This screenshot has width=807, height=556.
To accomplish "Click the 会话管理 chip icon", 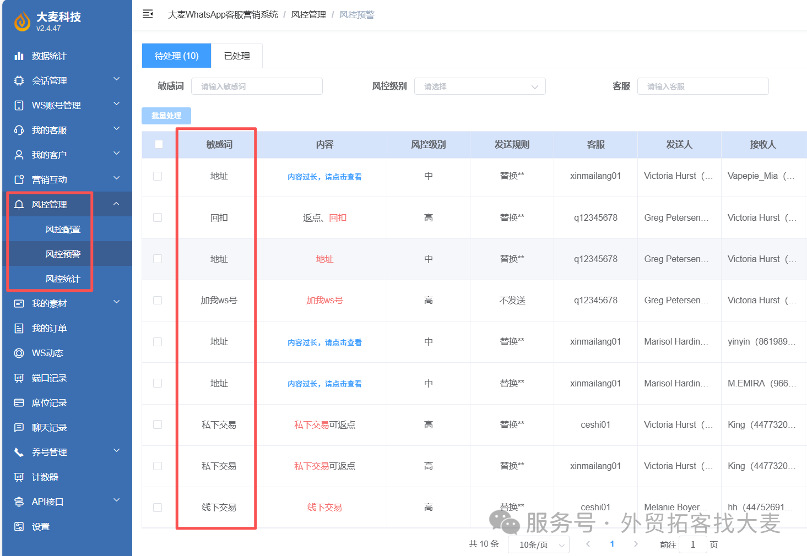I will pos(19,80).
